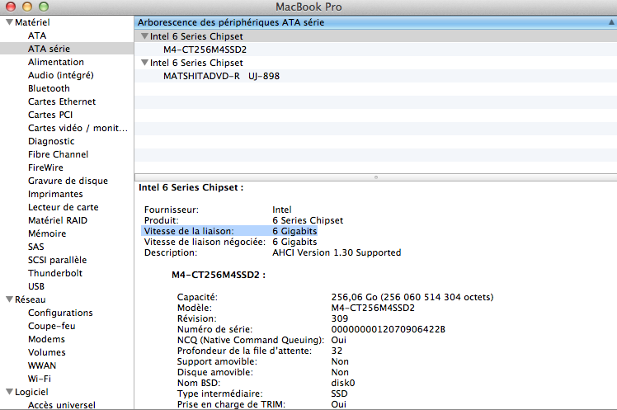Minimize the MacBook Pro window
This screenshot has width=617, height=410.
point(27,7)
